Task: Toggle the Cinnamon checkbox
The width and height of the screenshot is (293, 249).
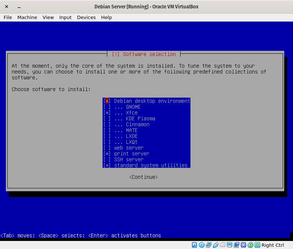Action: click(107, 125)
